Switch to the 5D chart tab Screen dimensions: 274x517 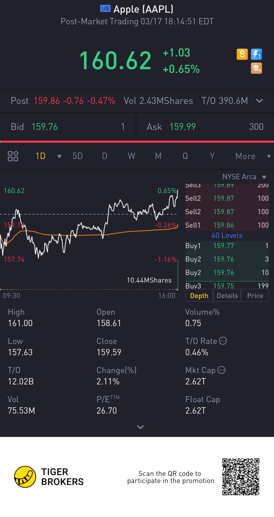tap(78, 156)
